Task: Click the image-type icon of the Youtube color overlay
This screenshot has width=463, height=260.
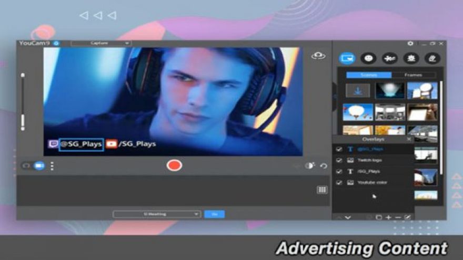Action: pyautogui.click(x=350, y=182)
